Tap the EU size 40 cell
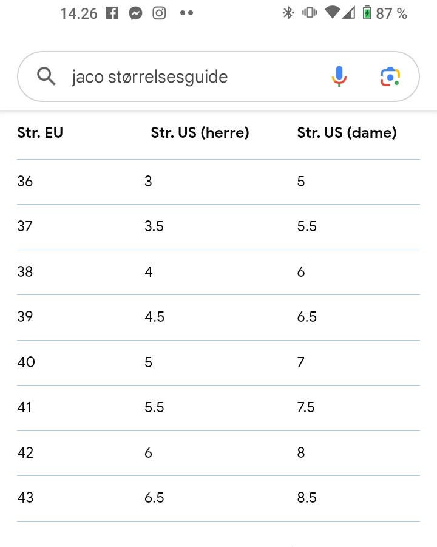Screen dimensions: 437x547 (26, 362)
